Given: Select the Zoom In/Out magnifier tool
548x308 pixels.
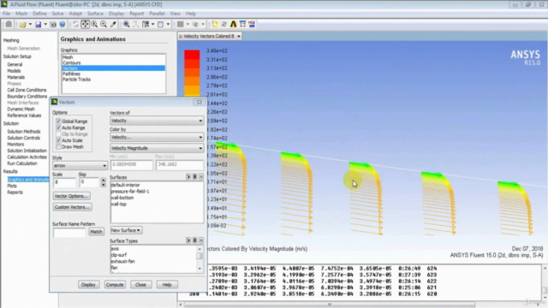Looking at the screenshot, I should click(x=94, y=24).
